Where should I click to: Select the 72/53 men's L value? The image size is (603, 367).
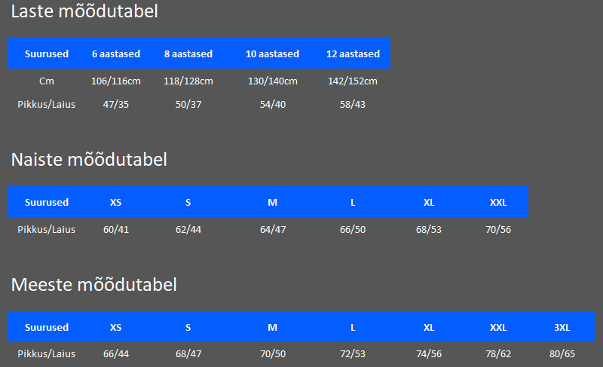click(x=353, y=353)
